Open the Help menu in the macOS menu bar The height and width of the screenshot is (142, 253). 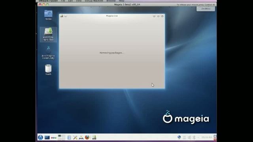[x=121, y=1]
